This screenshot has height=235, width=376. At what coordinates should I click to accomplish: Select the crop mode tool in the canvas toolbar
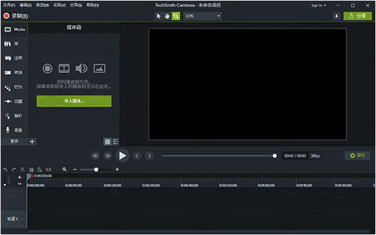tap(176, 16)
